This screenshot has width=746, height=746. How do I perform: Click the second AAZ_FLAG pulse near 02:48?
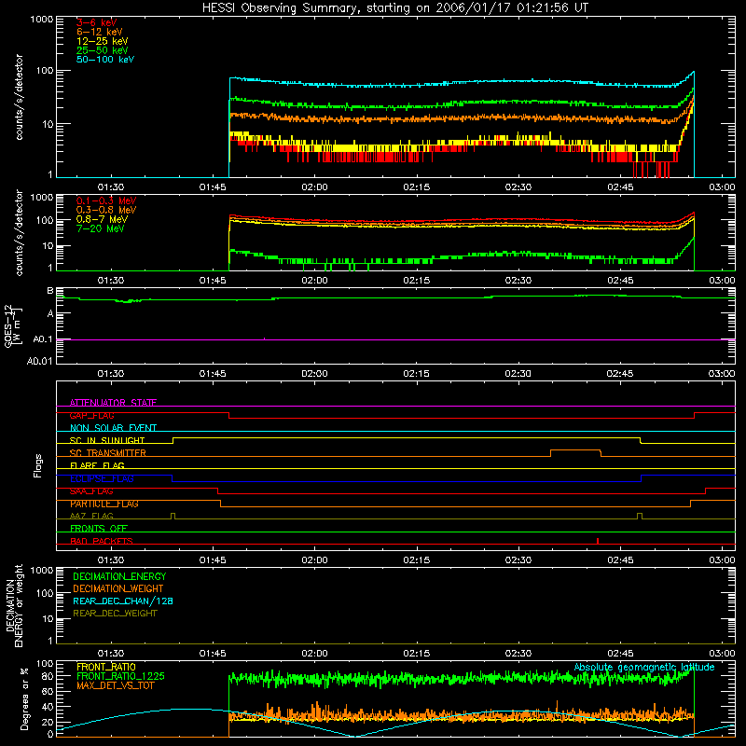click(x=640, y=516)
